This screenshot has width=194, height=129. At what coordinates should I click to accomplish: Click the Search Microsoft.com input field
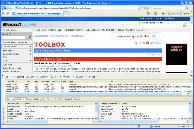pyautogui.click(x=160, y=25)
